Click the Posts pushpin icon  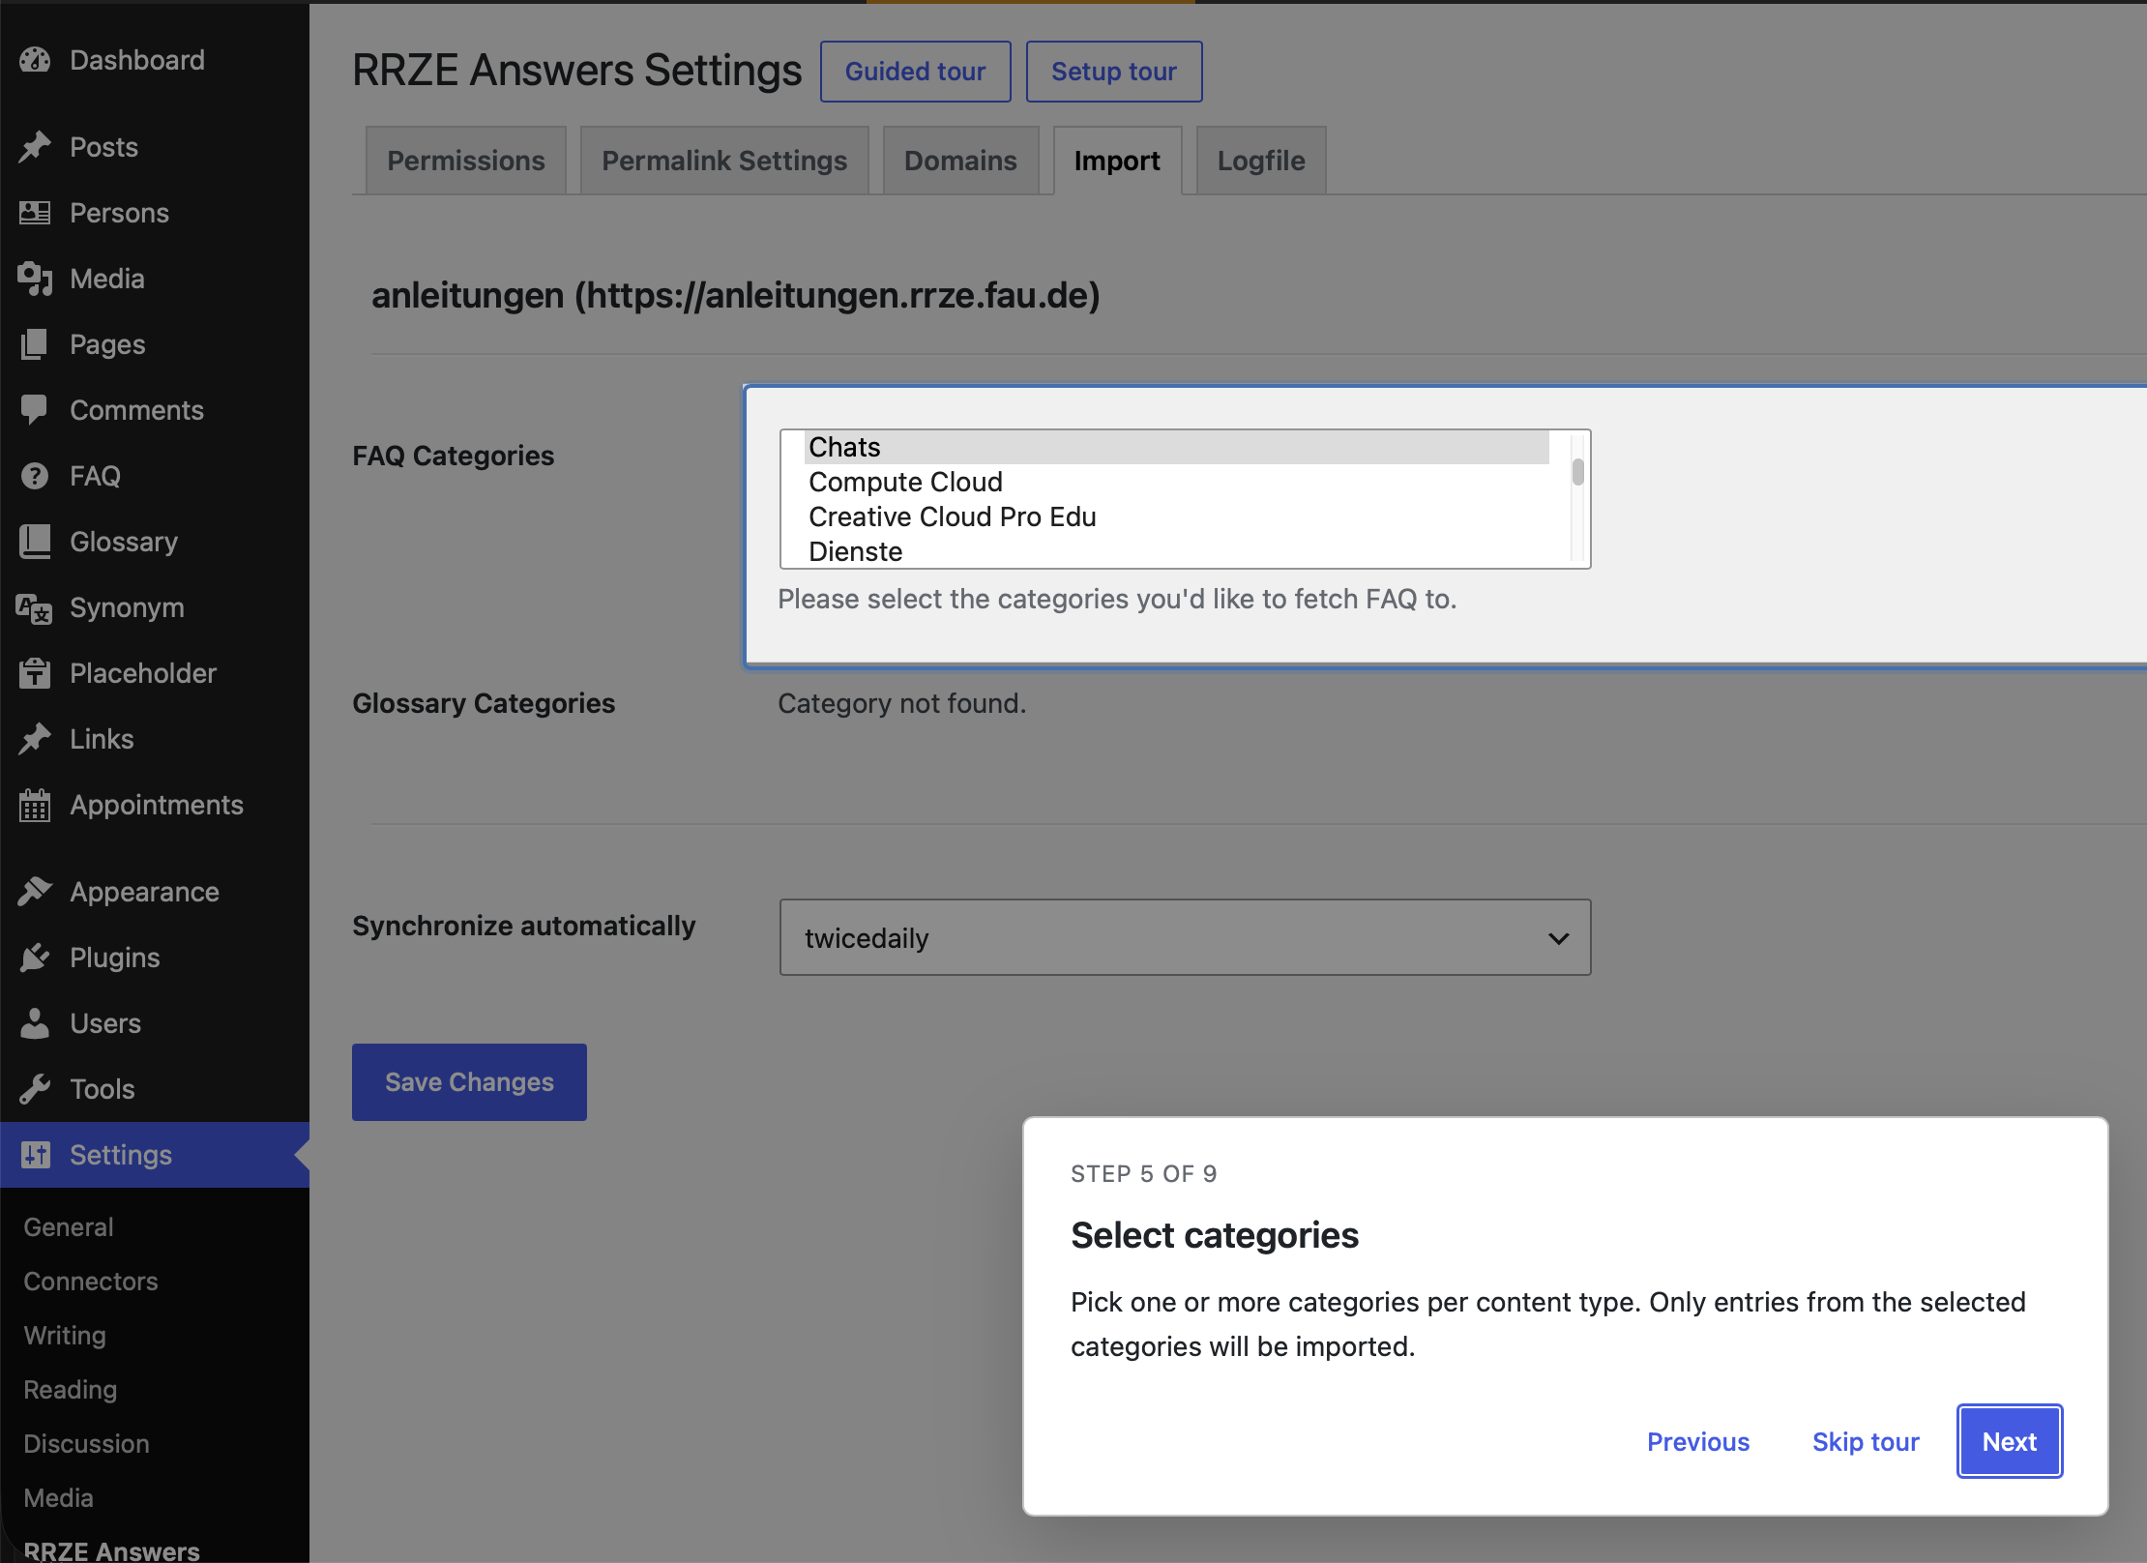(35, 147)
